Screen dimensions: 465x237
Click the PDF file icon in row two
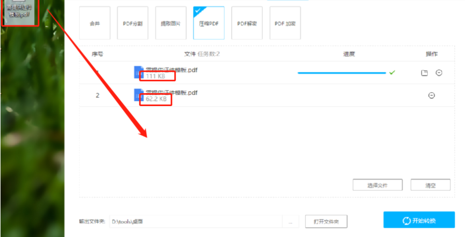[x=138, y=95]
